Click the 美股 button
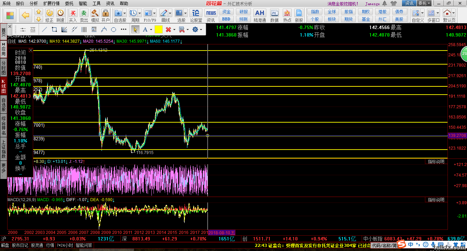Image resolution: width=467 pixels, height=251 pixels. click(x=399, y=19)
